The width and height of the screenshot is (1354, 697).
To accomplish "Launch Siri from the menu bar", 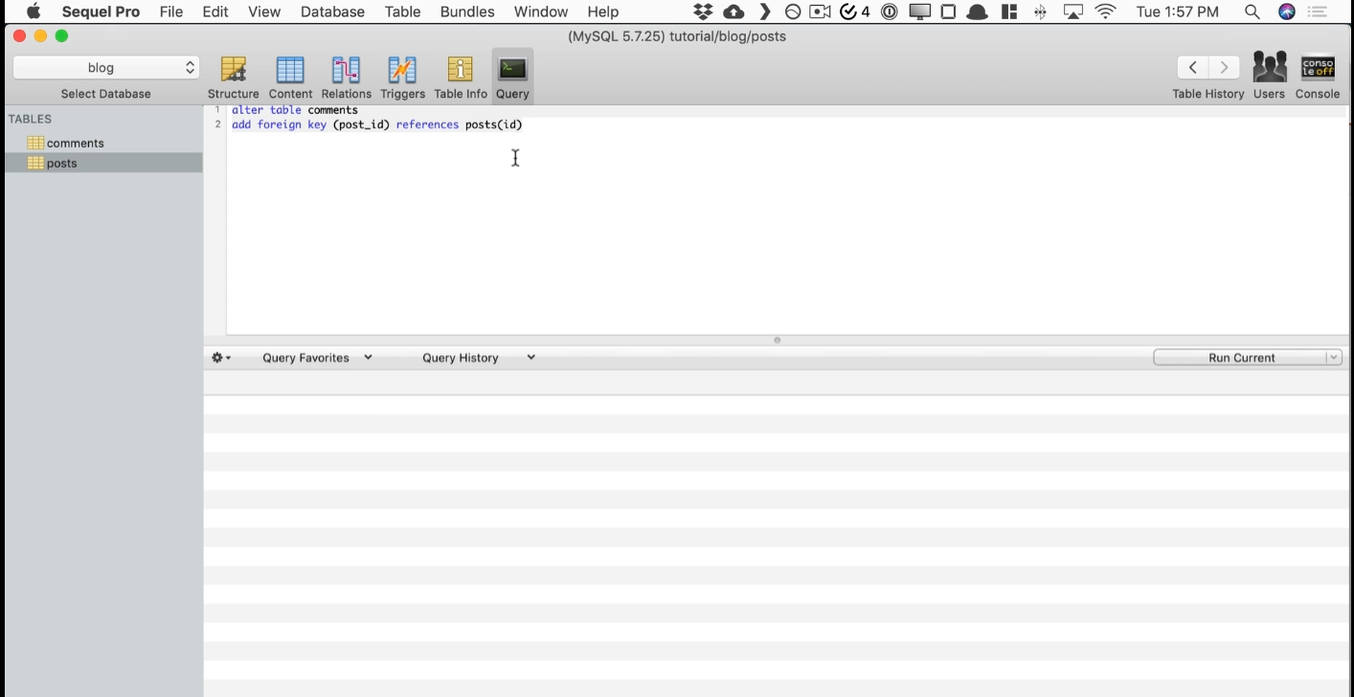I will click(1287, 11).
